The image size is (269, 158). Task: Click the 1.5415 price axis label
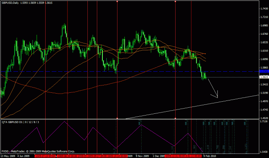tap(264, 85)
